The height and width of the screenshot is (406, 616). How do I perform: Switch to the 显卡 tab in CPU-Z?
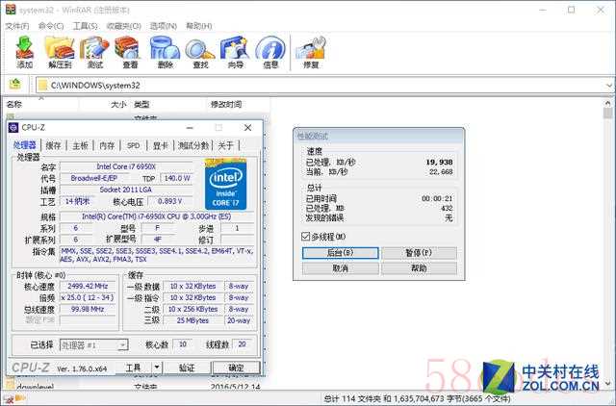click(161, 145)
